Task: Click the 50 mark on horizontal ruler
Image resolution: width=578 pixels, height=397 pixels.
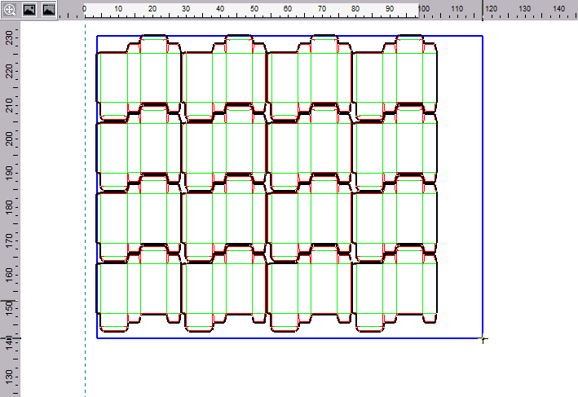Action: (x=254, y=9)
